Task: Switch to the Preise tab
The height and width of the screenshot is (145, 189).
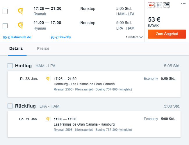Action: [43, 48]
